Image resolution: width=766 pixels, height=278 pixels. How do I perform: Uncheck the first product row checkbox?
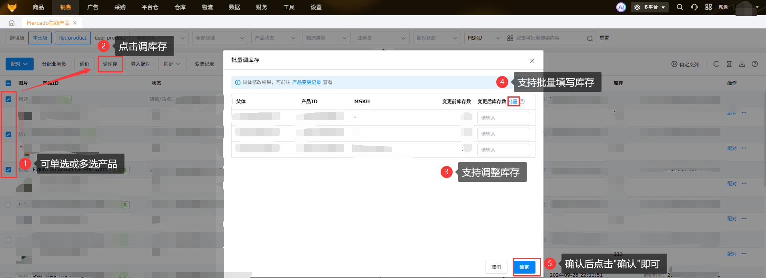pyautogui.click(x=8, y=99)
